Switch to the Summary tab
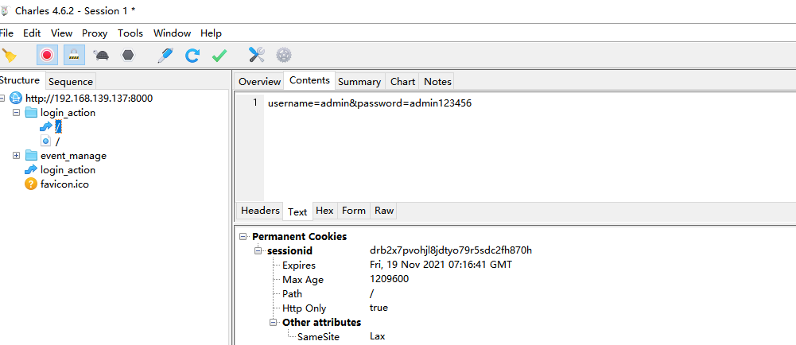The image size is (796, 345). (x=359, y=82)
